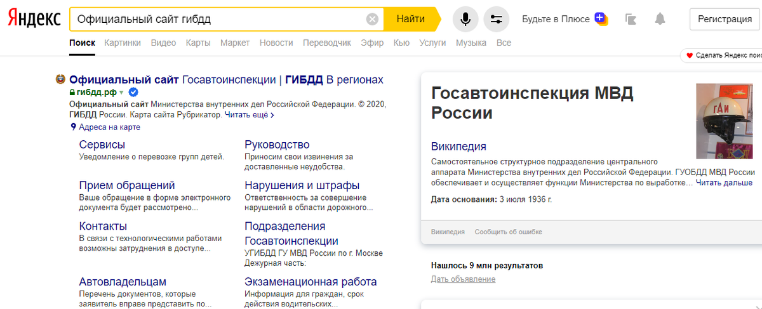The image size is (762, 309).
Task: Open the dropdown arrow beside гибдд.рф
Action: point(121,93)
